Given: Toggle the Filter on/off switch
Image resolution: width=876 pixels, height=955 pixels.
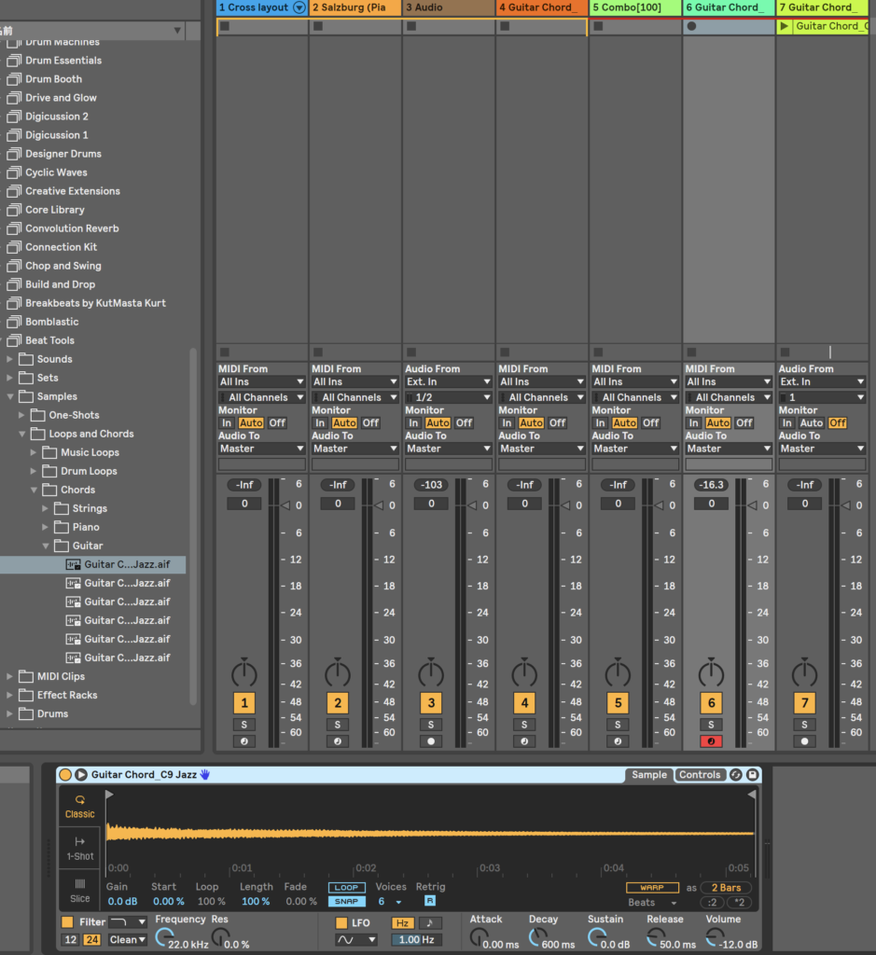Looking at the screenshot, I should point(67,922).
